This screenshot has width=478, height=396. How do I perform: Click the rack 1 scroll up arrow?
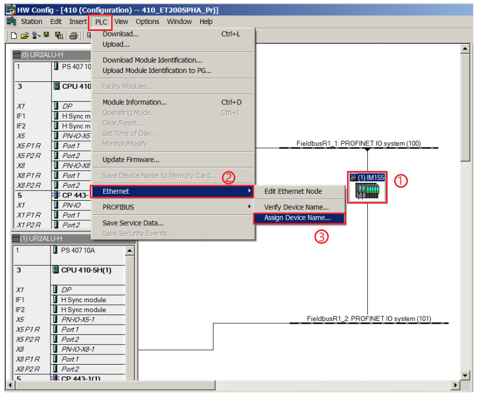(129, 251)
